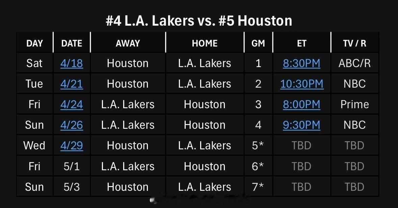This screenshot has width=398, height=208.
Task: Select the 8:00PM game time link
Action: pyautogui.click(x=301, y=105)
